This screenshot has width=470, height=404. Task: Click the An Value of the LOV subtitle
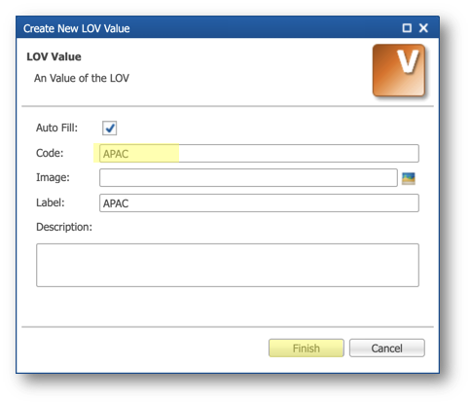pyautogui.click(x=82, y=78)
